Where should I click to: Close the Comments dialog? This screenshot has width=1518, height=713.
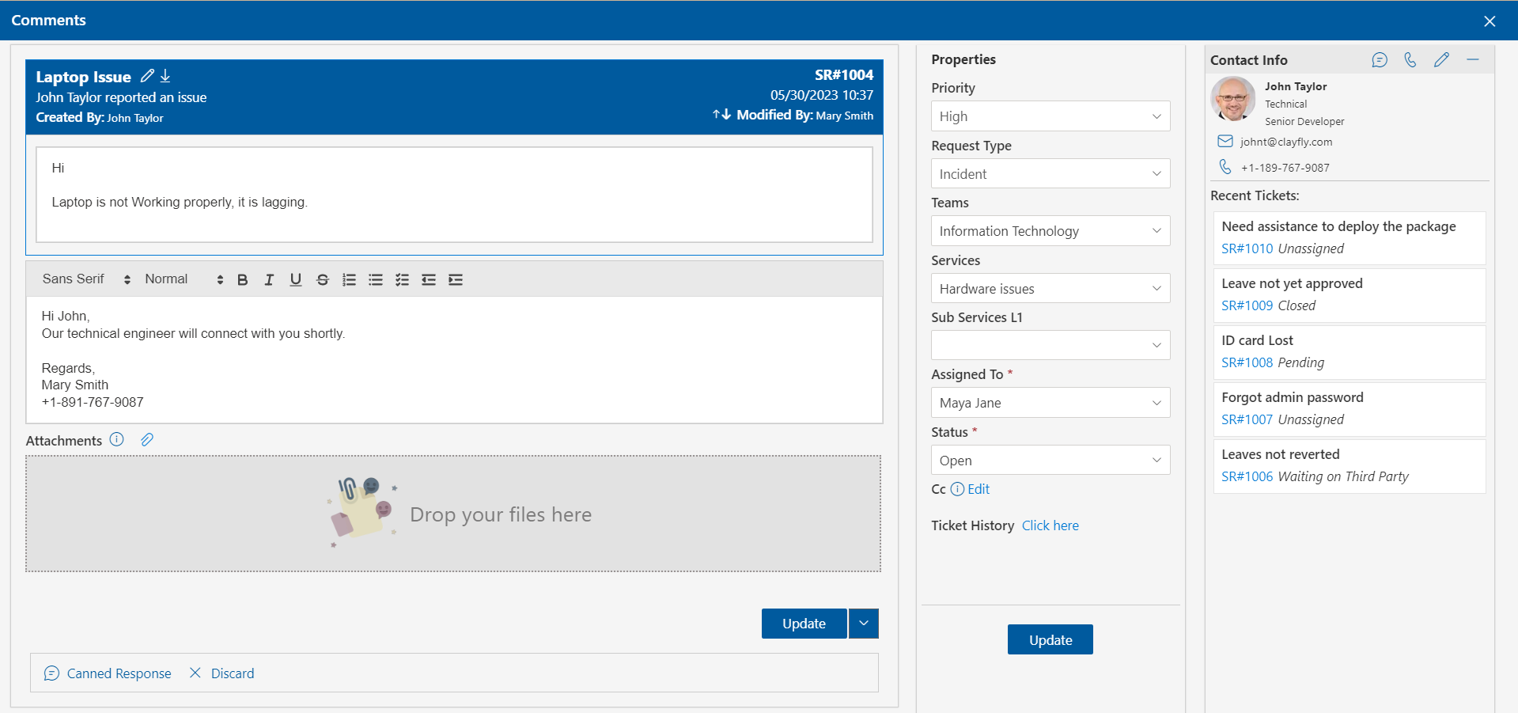(1490, 21)
